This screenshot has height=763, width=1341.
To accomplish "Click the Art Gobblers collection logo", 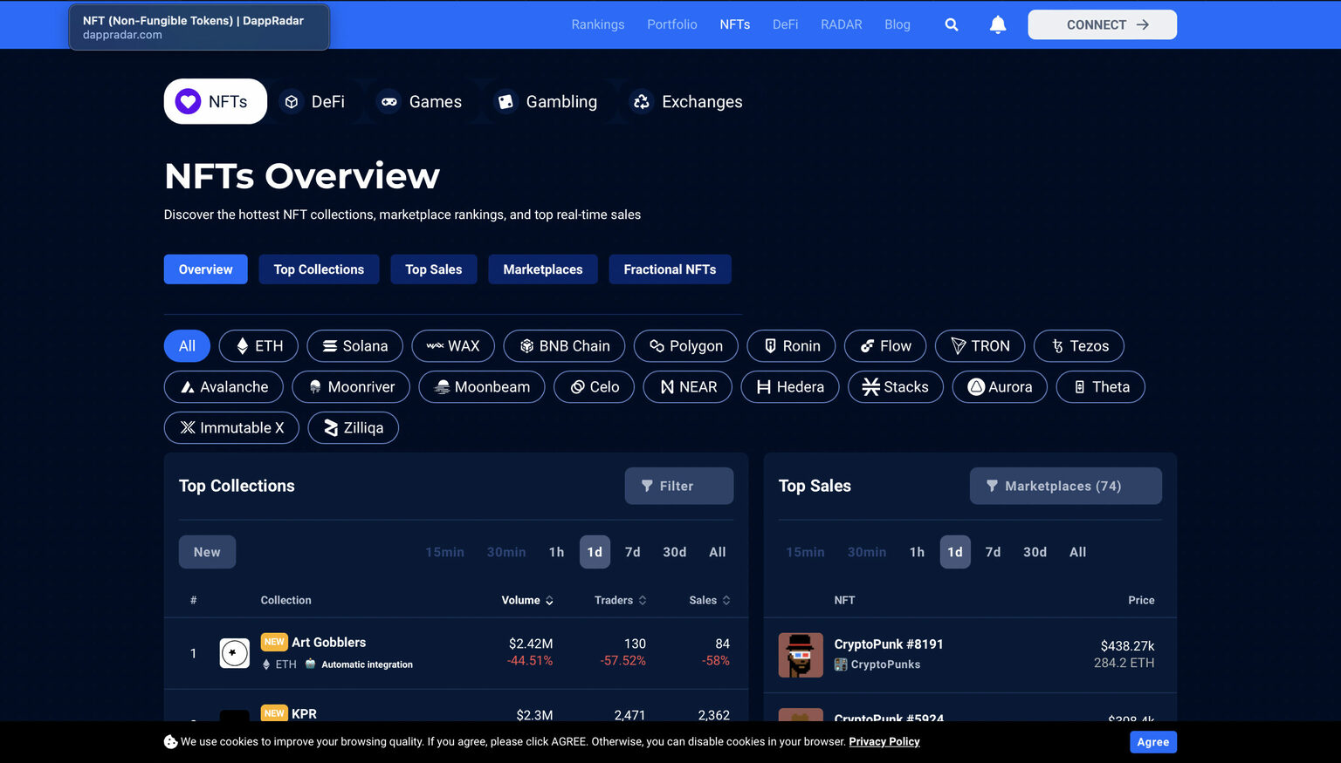I will coord(234,653).
